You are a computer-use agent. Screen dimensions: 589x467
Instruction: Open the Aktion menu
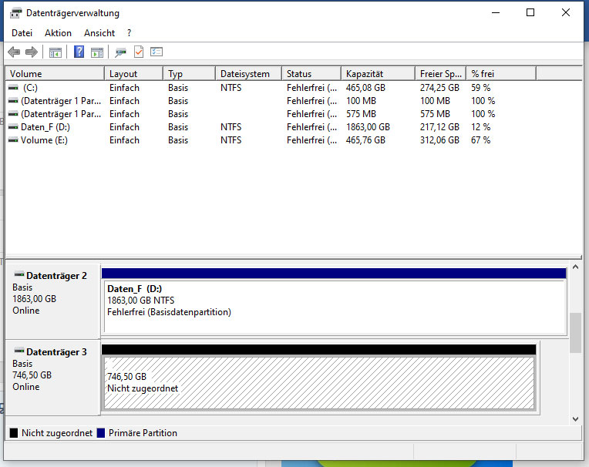click(58, 33)
